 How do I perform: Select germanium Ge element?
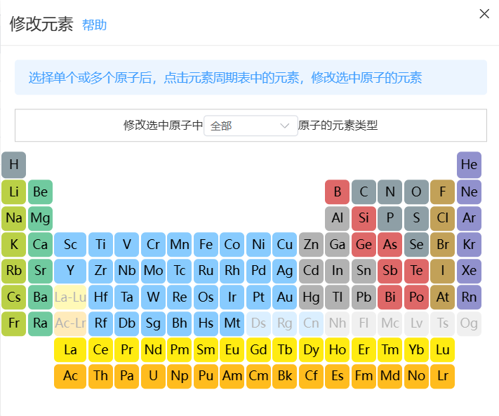(364, 245)
